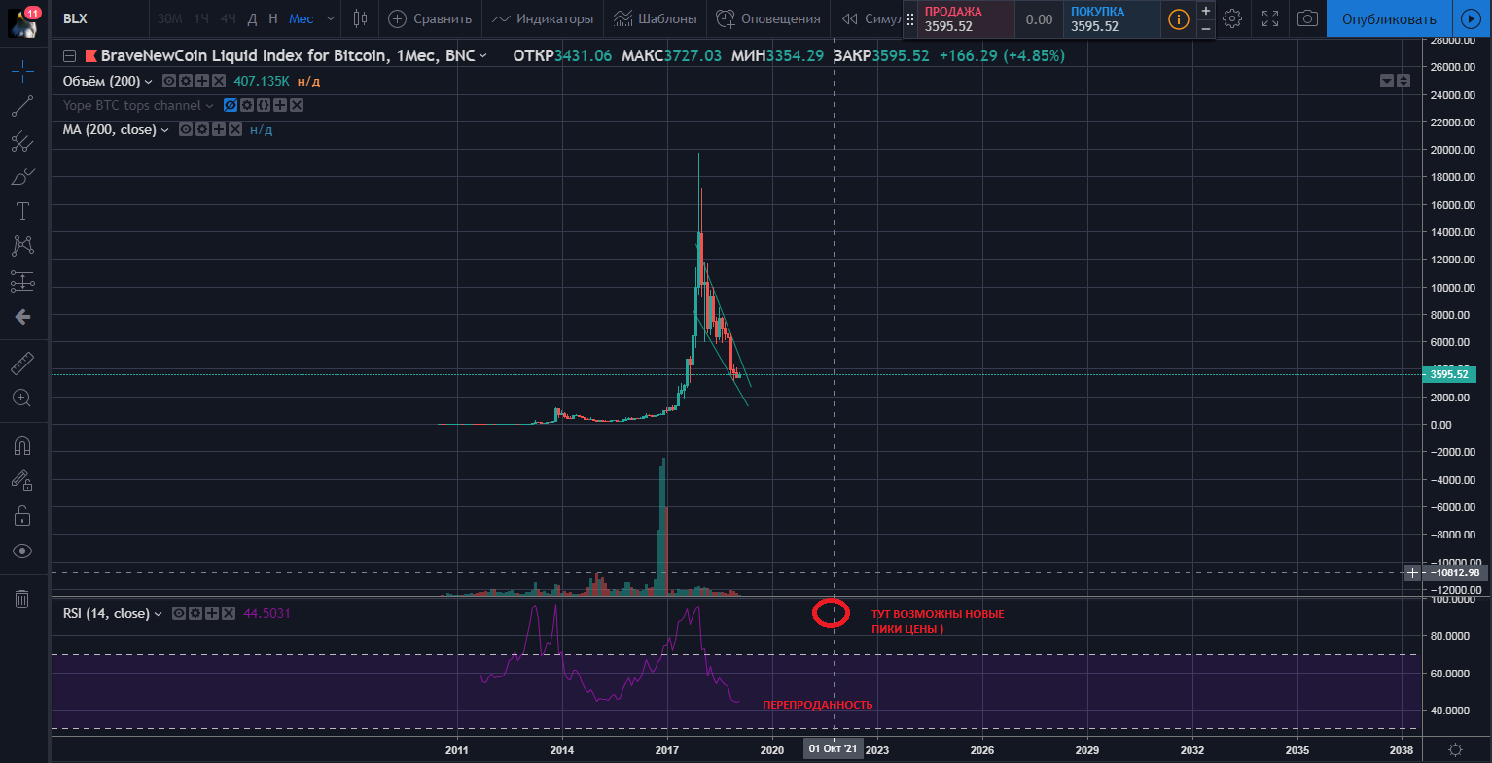Toggle hide all drawings eye icon
Viewport: 1492px width, 763px height.
coord(22,551)
